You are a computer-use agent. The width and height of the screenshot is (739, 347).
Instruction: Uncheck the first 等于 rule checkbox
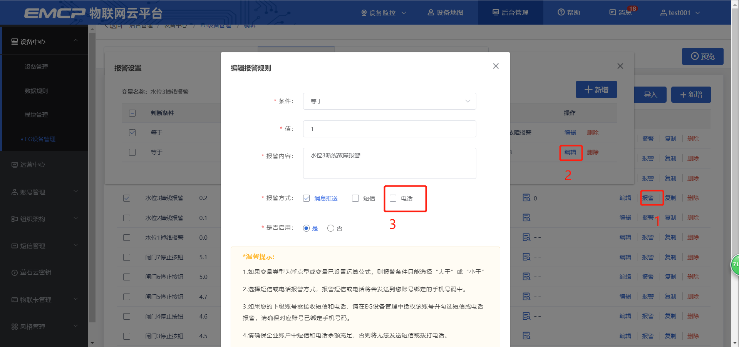132,133
